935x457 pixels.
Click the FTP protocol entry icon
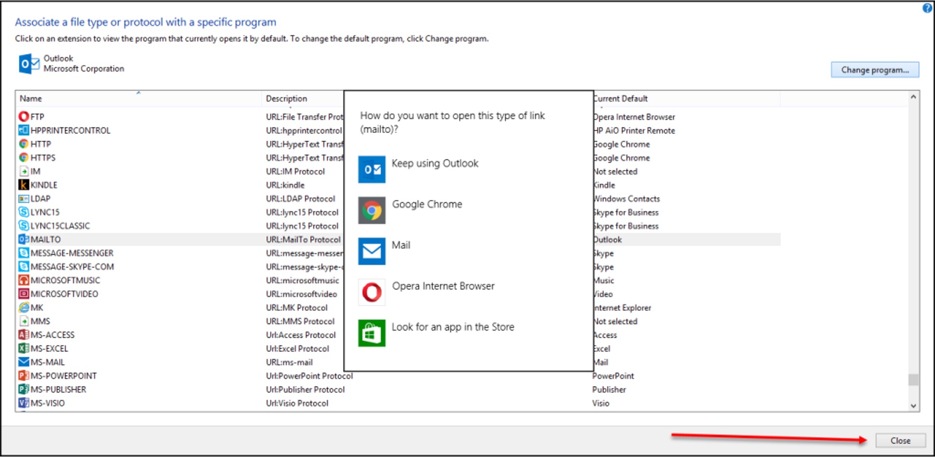(x=23, y=116)
